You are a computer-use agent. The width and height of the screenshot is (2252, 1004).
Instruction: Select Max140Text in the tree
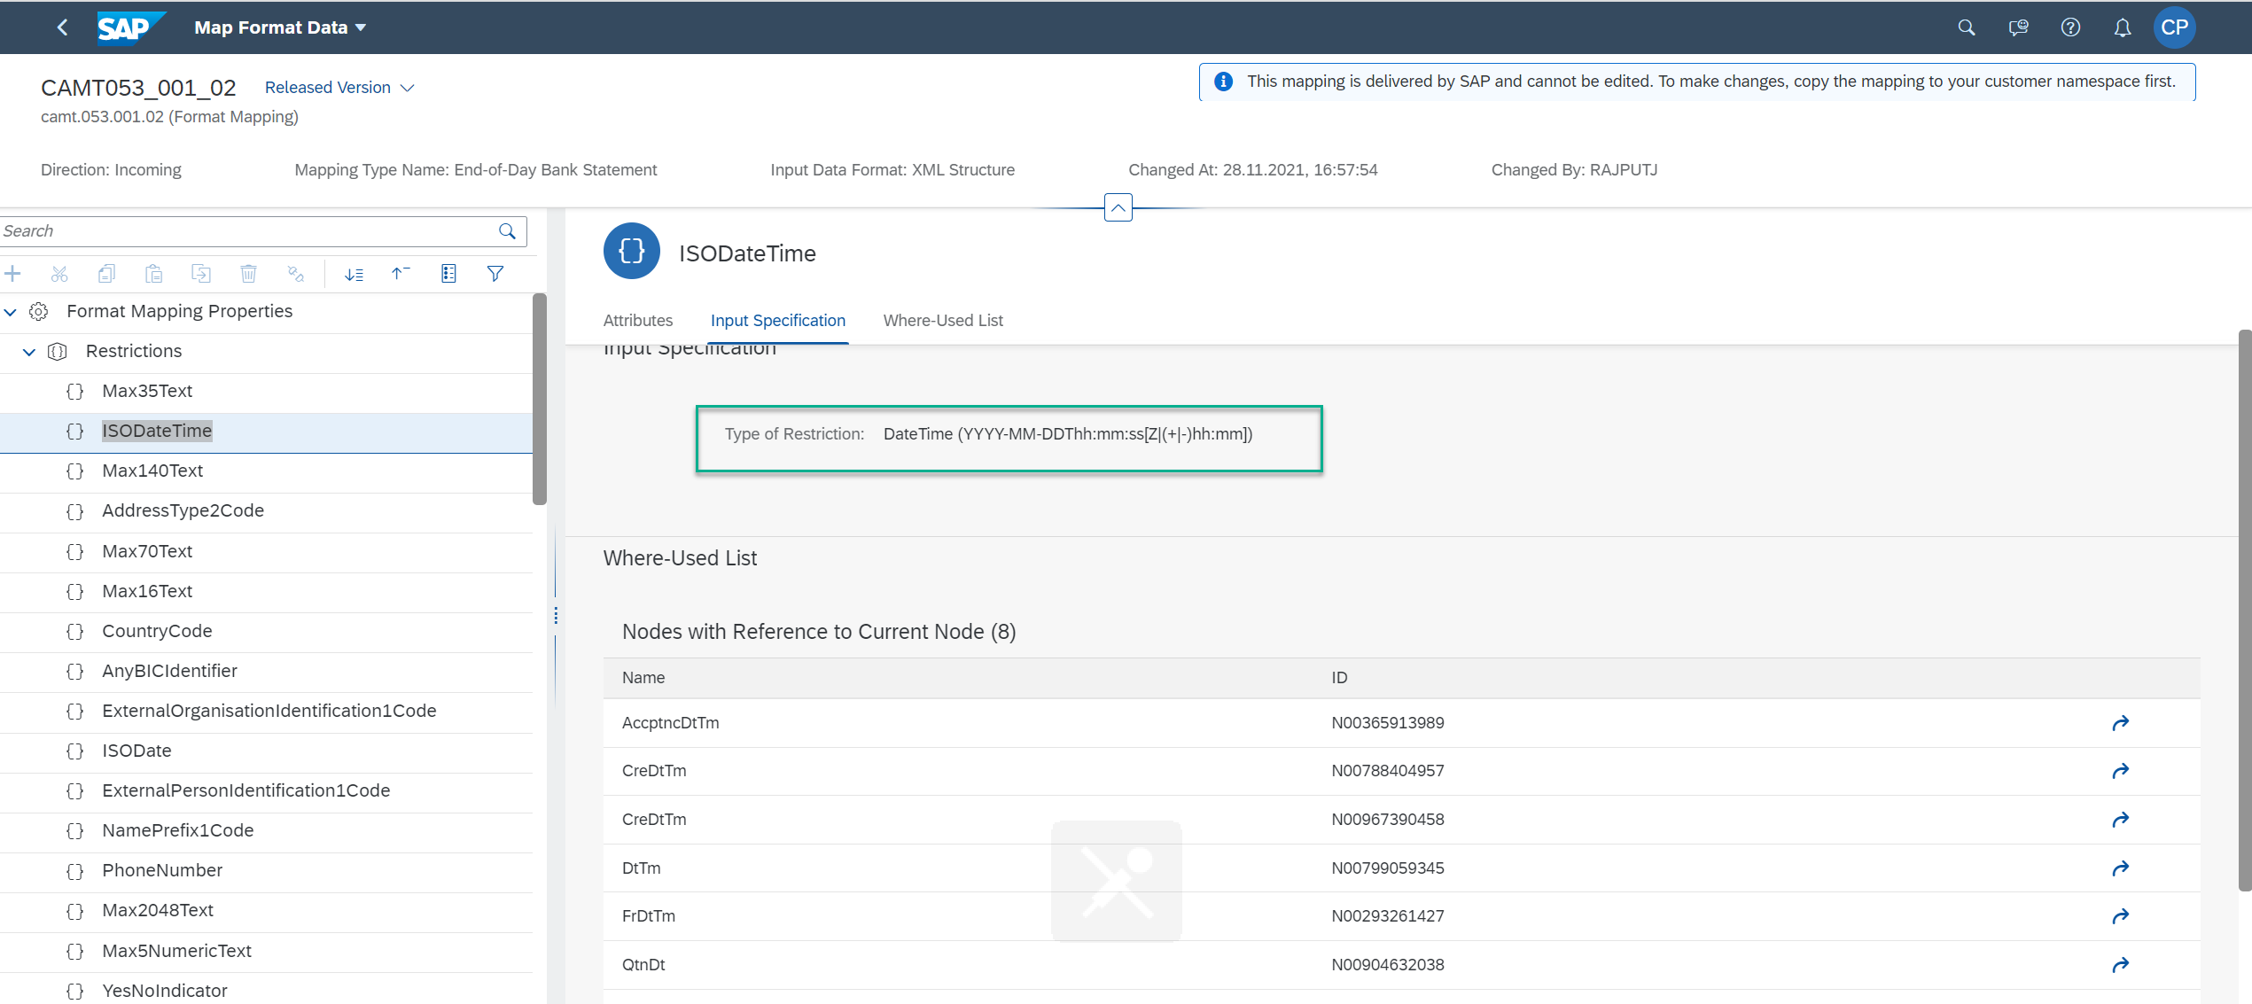[266, 472]
